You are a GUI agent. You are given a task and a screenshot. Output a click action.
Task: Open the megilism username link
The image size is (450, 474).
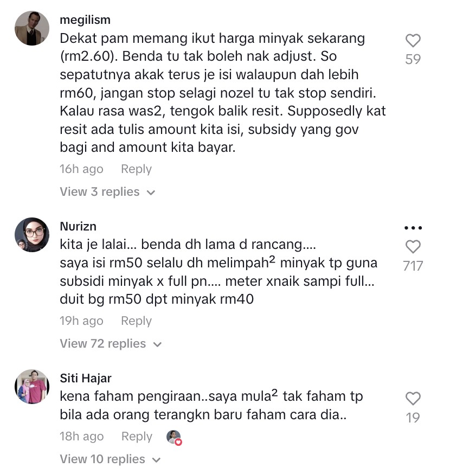[x=85, y=20]
